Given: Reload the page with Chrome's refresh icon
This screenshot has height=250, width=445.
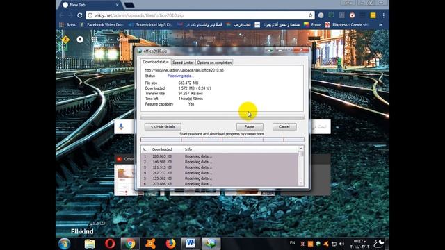Looking at the screenshot, I should tap(80, 15).
